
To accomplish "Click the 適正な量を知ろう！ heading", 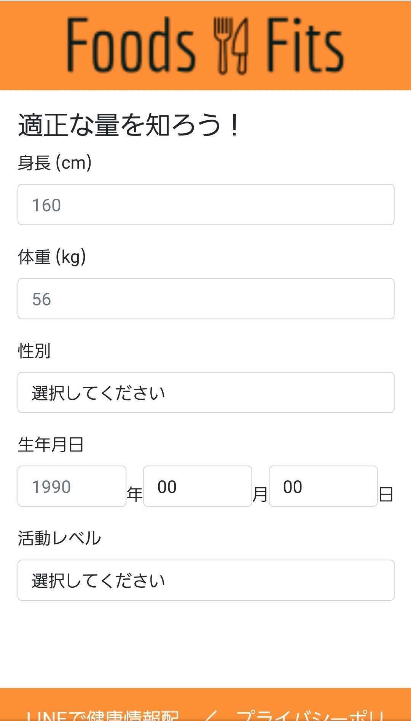I will coord(129,125).
